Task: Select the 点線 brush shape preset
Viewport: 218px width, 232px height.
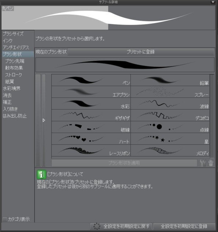Action: [x=170, y=127]
